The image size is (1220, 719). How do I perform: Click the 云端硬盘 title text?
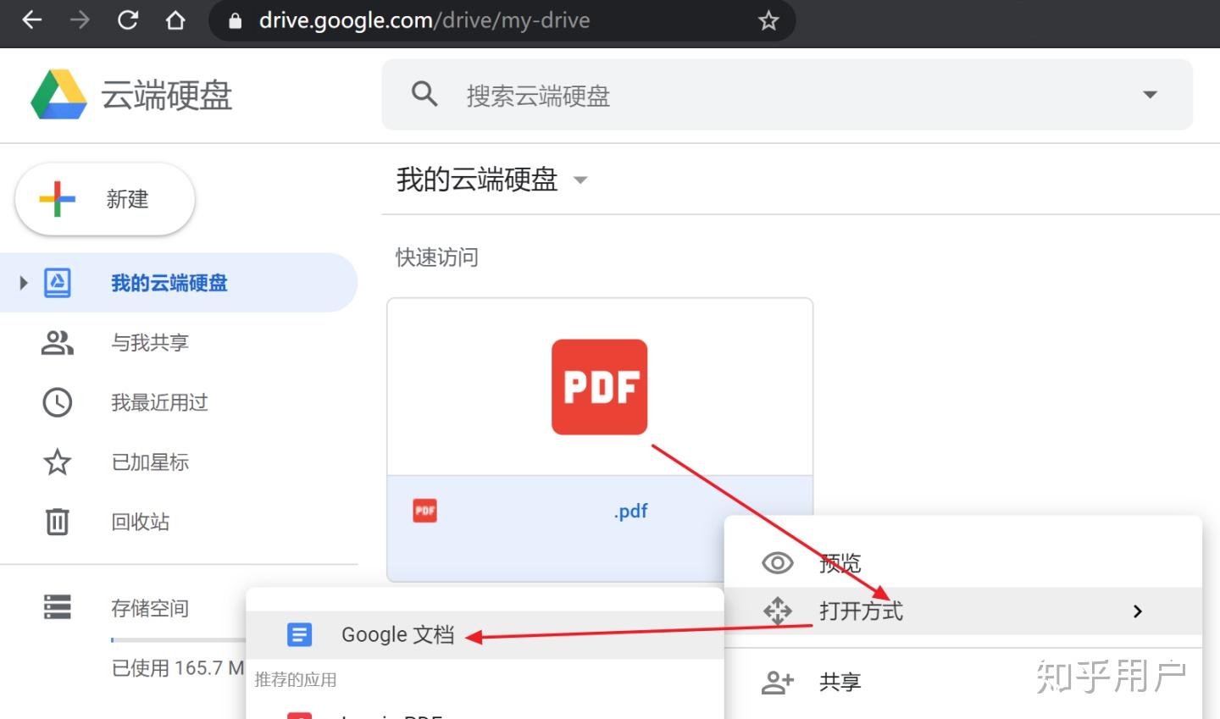(x=167, y=95)
